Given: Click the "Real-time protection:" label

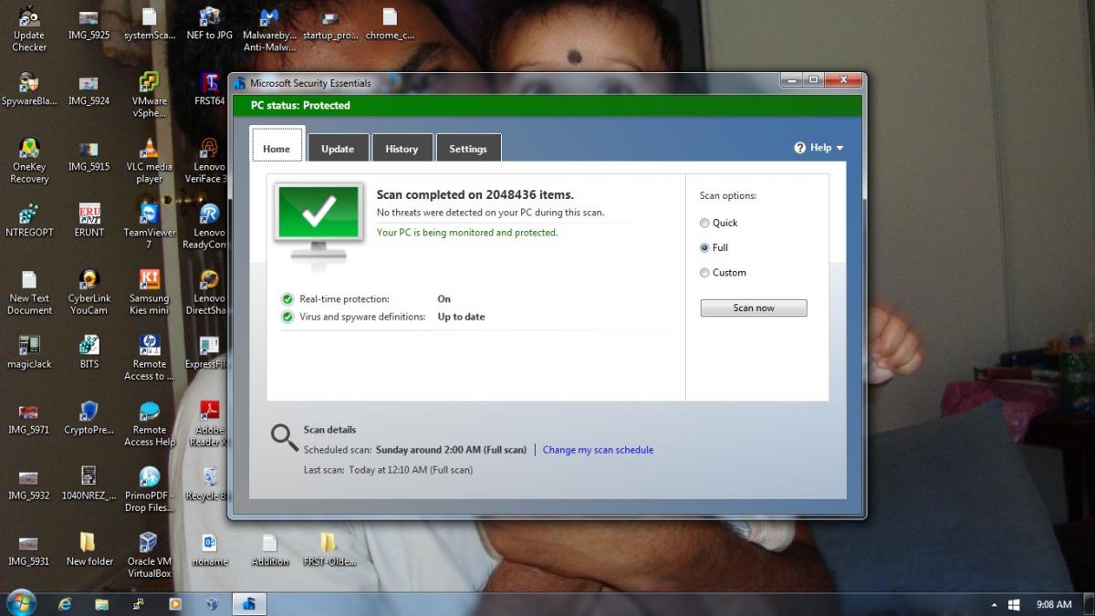Looking at the screenshot, I should point(344,299).
